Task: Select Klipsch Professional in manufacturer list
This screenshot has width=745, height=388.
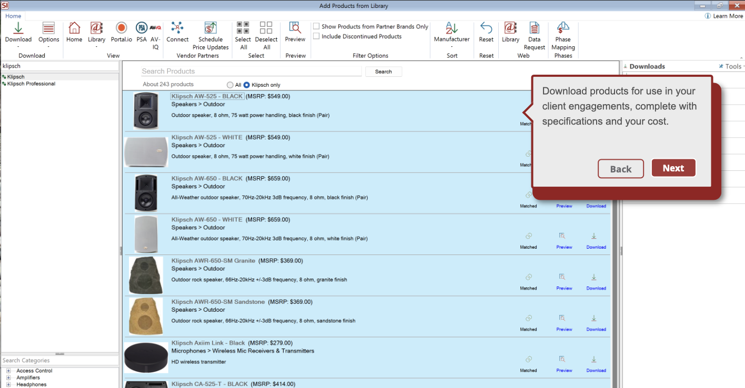Action: [x=31, y=84]
